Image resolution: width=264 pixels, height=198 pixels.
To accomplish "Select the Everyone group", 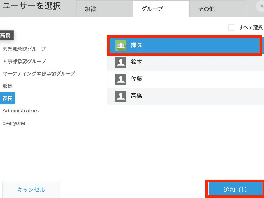I will [14, 123].
